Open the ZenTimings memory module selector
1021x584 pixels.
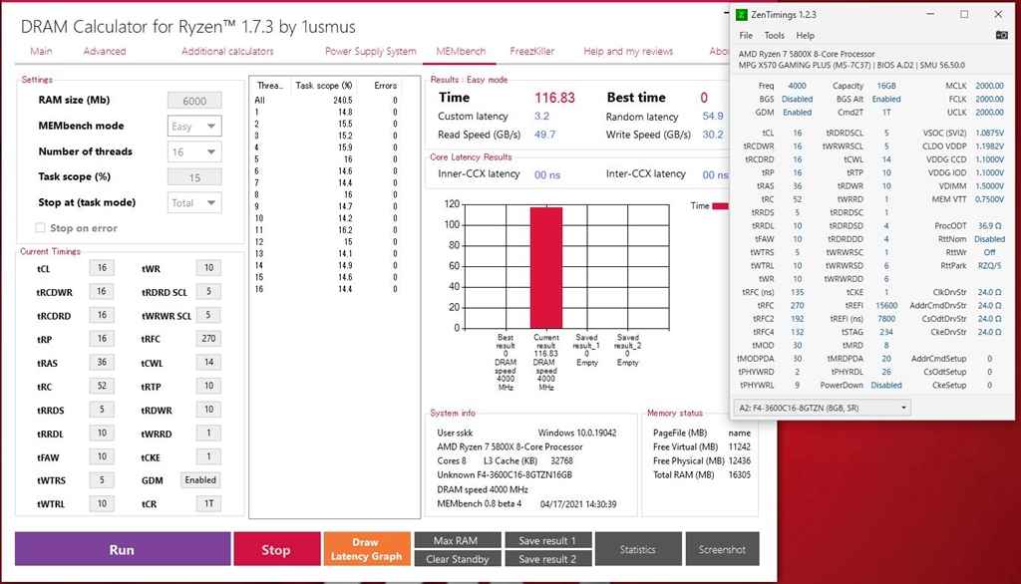click(822, 409)
